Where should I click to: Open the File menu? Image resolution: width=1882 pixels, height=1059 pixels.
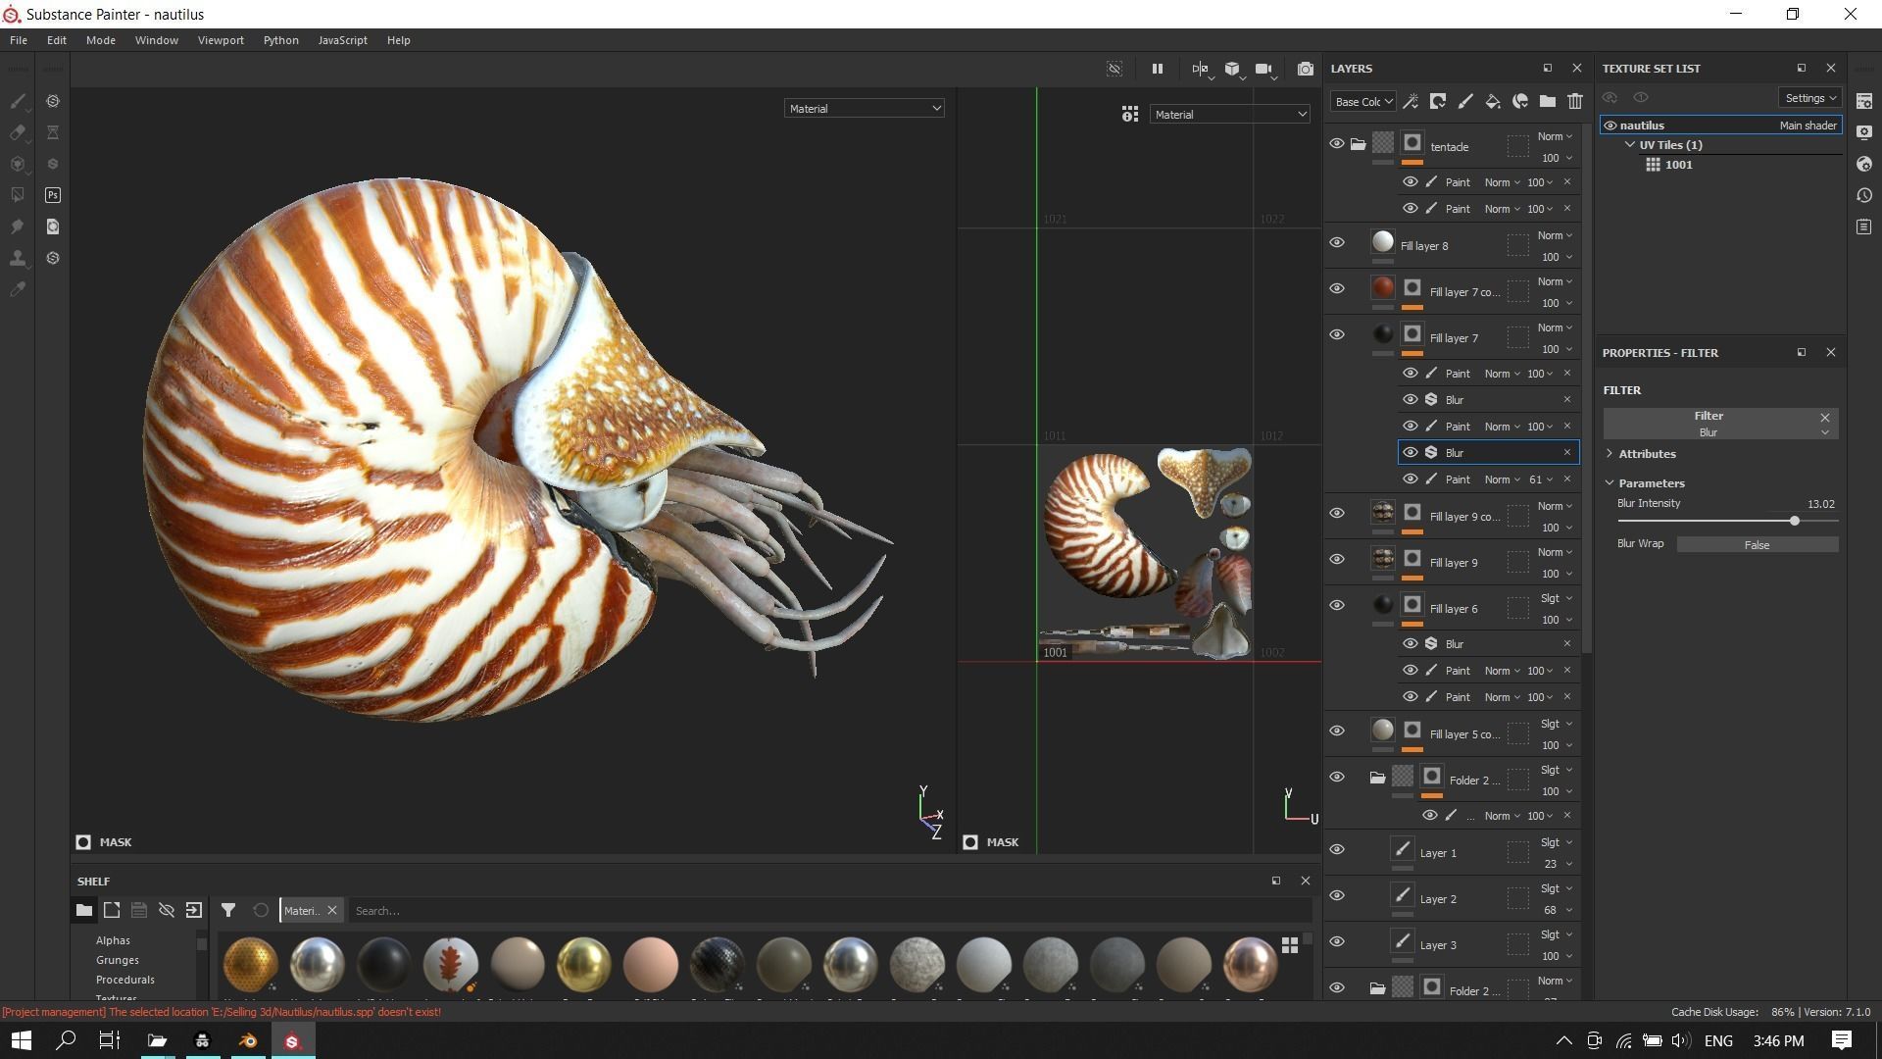(x=19, y=40)
